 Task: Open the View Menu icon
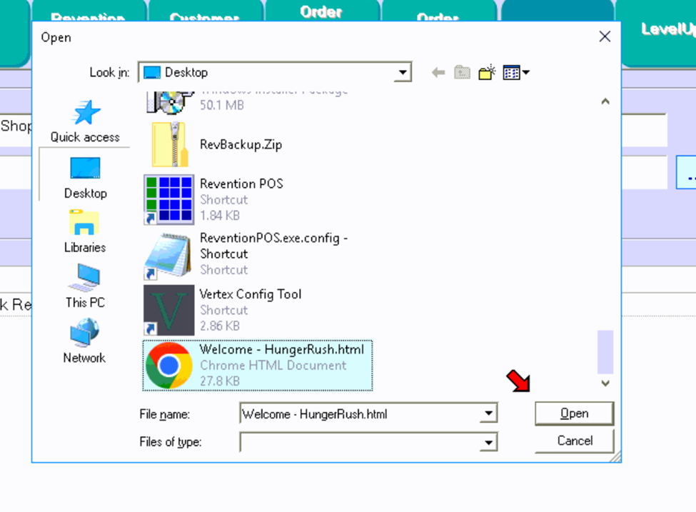pyautogui.click(x=516, y=72)
